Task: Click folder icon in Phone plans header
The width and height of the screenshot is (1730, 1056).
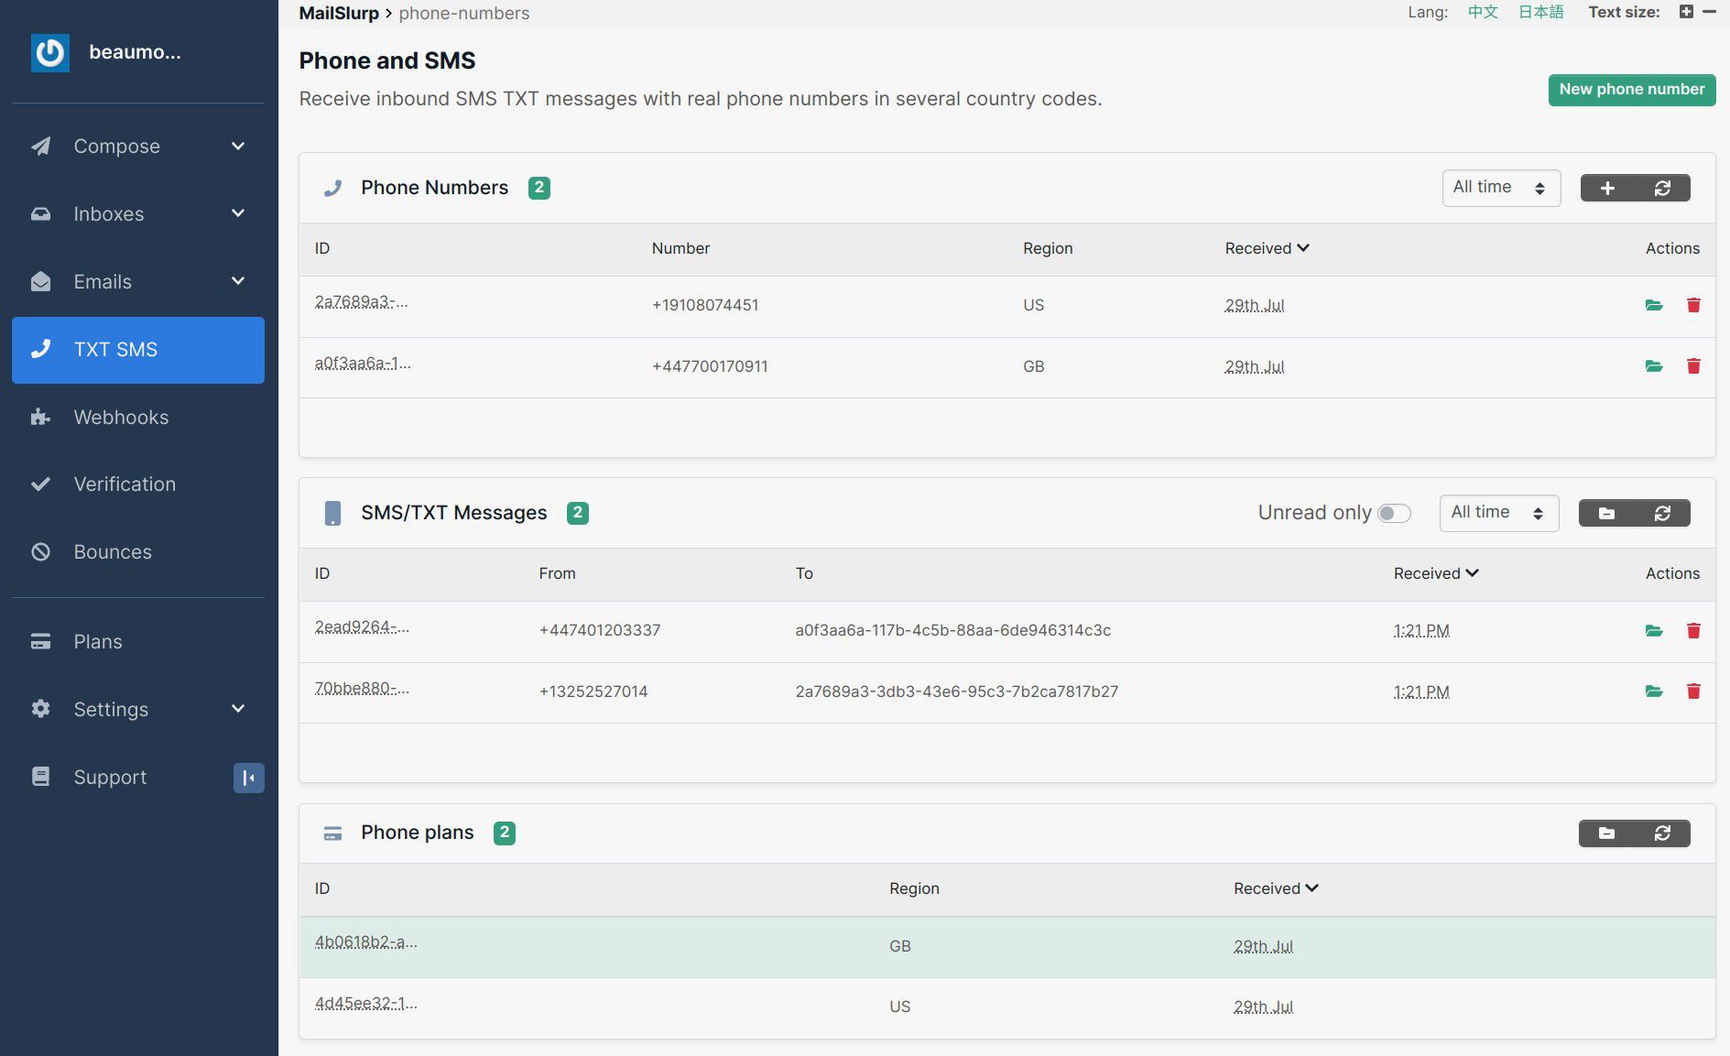Action: [1606, 833]
